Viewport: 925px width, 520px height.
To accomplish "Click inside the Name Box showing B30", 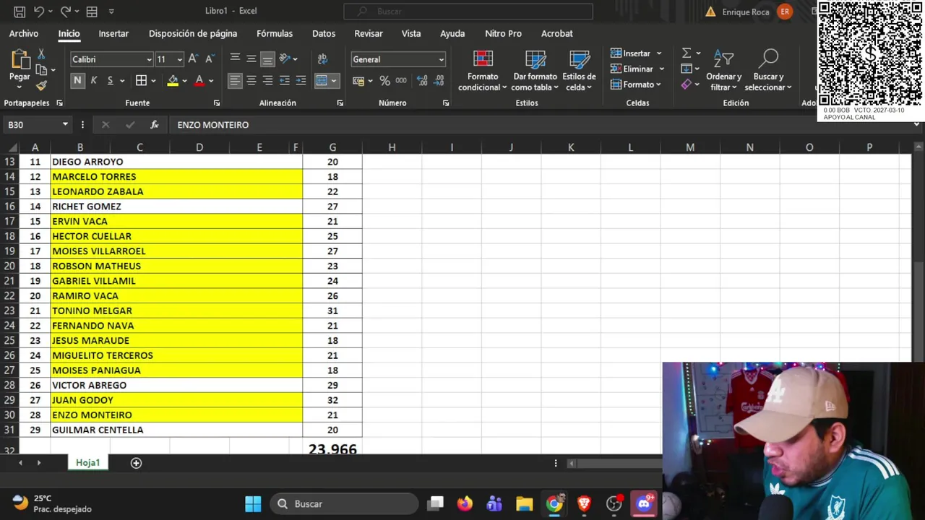I will tap(32, 125).
